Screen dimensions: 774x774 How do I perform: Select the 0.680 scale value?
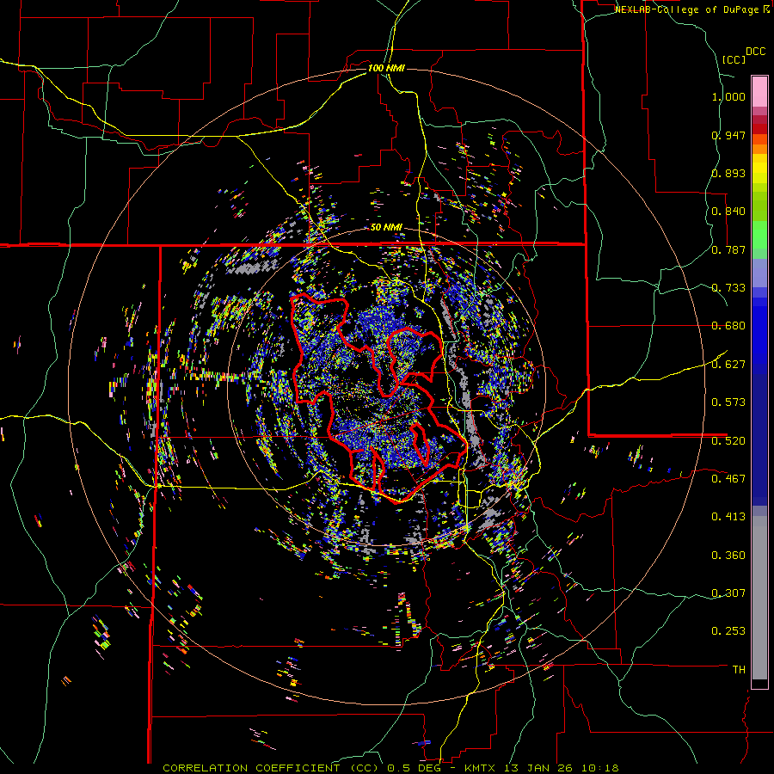pyautogui.click(x=728, y=326)
